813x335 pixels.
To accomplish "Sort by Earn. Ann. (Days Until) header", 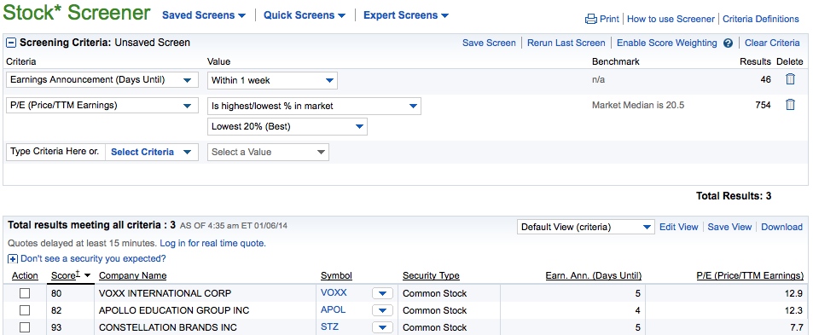I will pyautogui.click(x=593, y=275).
